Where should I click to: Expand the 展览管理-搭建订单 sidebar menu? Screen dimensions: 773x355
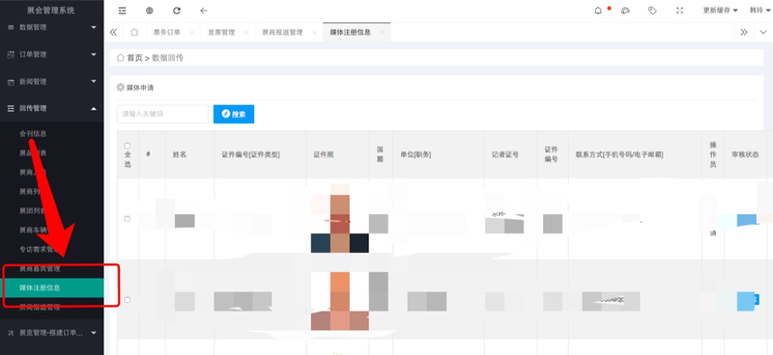(x=52, y=333)
